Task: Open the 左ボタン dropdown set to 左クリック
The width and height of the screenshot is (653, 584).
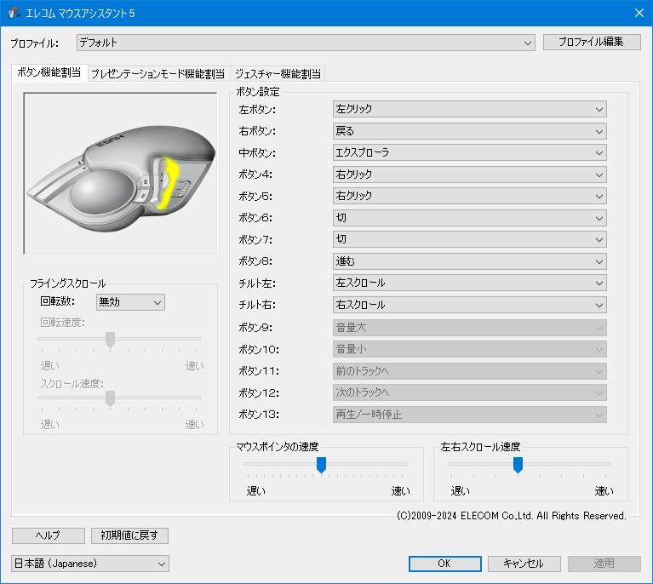Action: [469, 109]
